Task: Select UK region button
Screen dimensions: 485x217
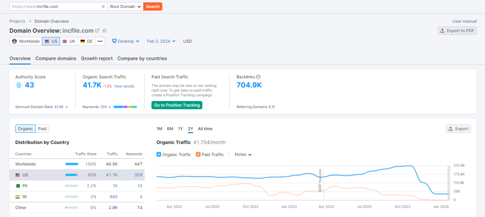Action: [69, 41]
